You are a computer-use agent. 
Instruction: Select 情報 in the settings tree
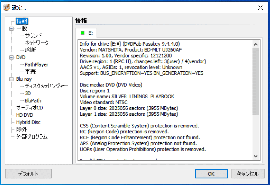[x=22, y=21]
